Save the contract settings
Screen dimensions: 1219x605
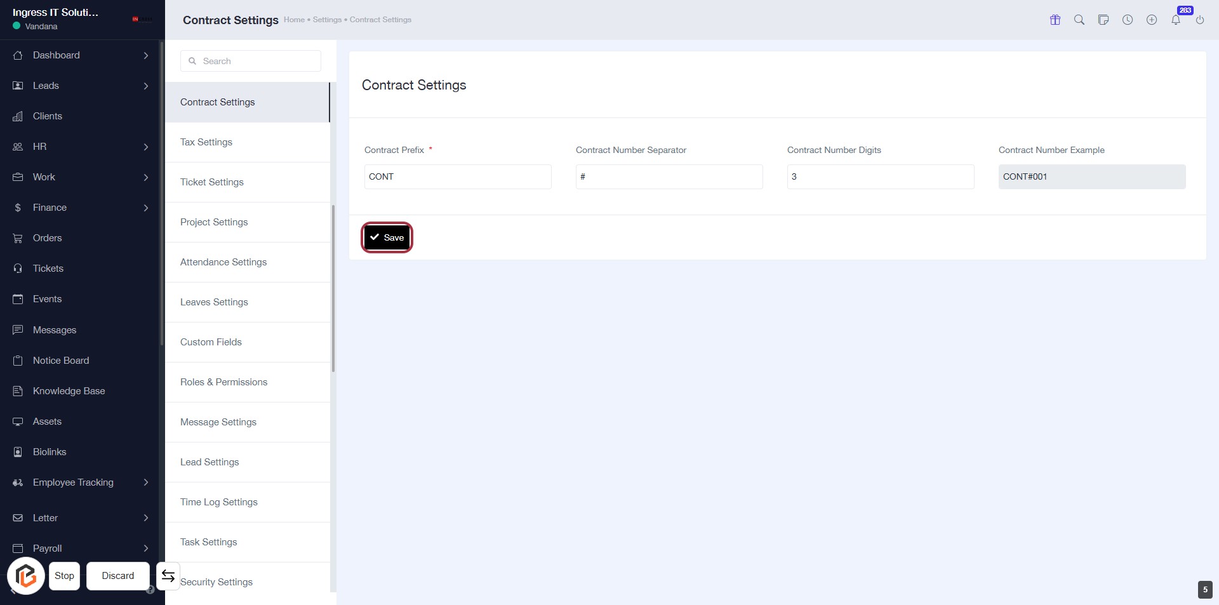(x=387, y=237)
